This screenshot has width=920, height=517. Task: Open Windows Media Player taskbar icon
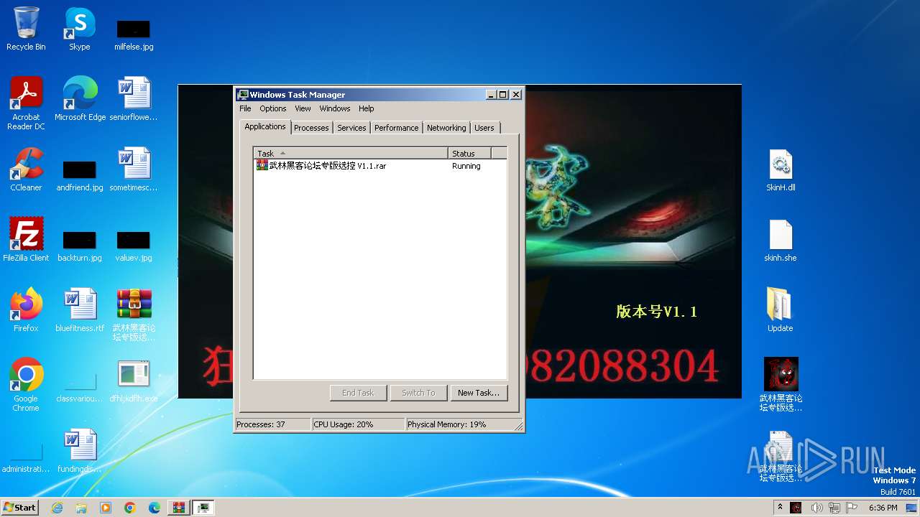click(x=106, y=508)
